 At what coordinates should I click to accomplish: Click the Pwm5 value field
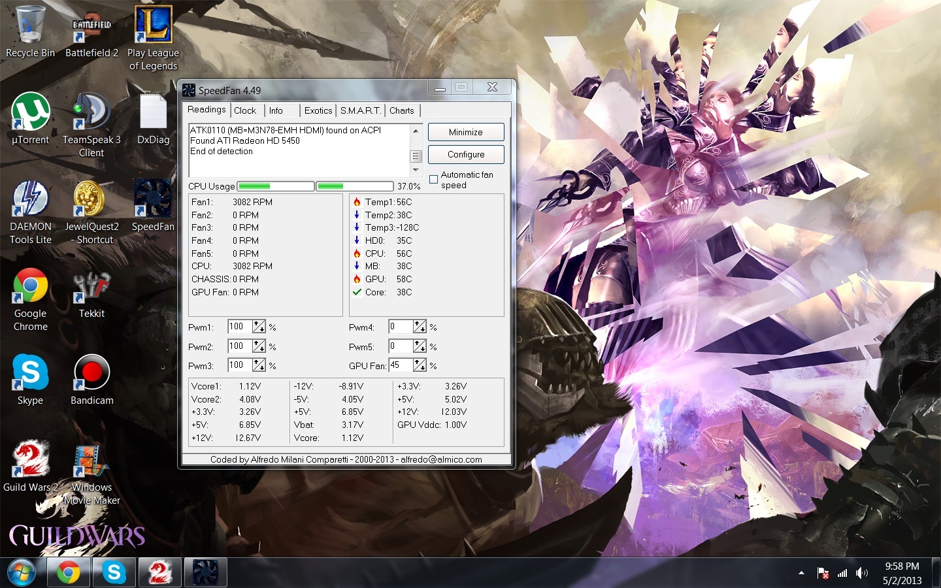click(x=401, y=346)
